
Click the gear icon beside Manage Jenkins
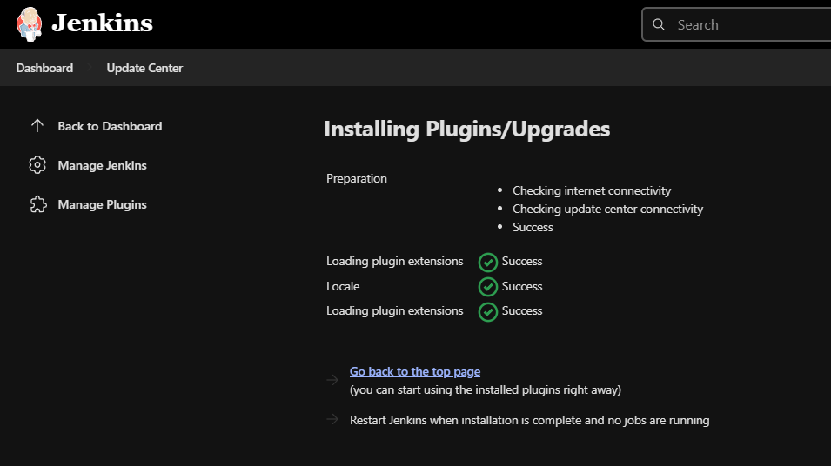click(37, 165)
